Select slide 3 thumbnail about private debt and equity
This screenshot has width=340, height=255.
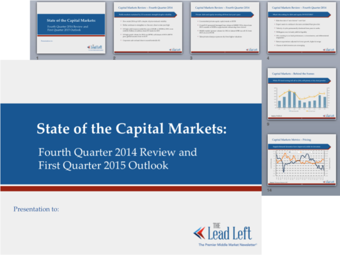click(x=225, y=28)
